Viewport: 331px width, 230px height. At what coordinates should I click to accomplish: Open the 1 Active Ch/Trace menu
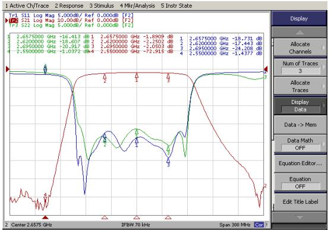click(x=27, y=6)
